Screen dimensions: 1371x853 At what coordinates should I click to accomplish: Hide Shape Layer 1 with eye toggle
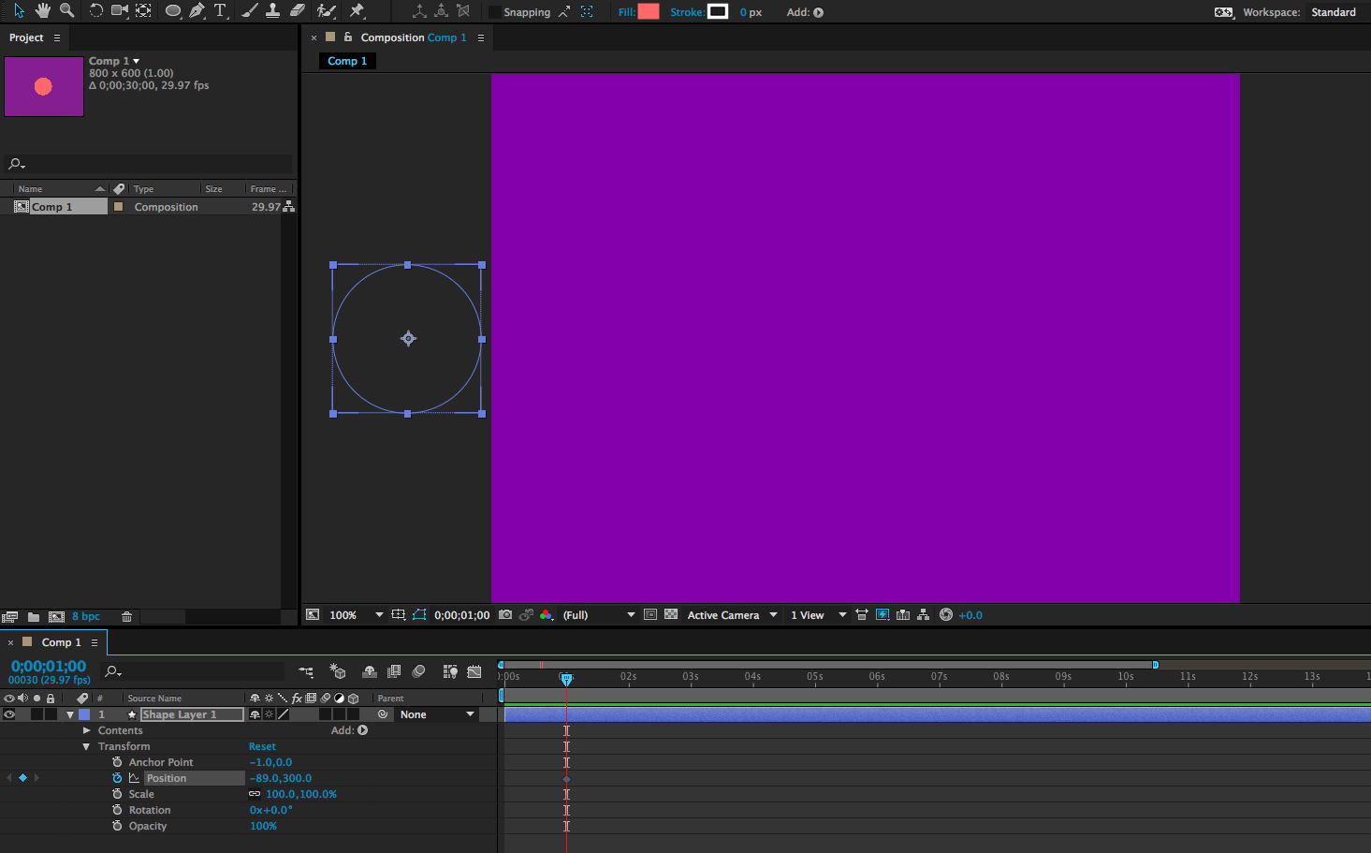9,714
